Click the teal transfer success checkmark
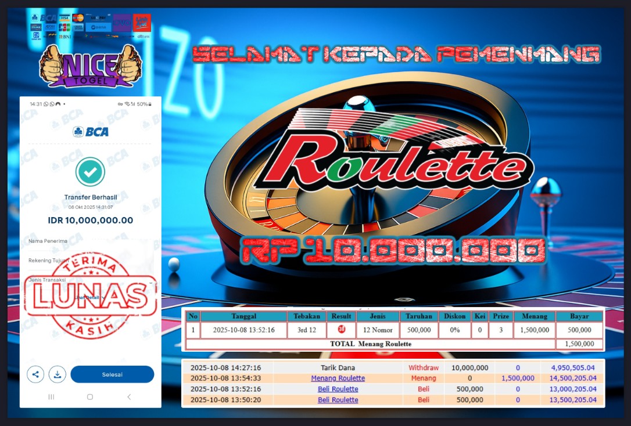 (x=90, y=172)
